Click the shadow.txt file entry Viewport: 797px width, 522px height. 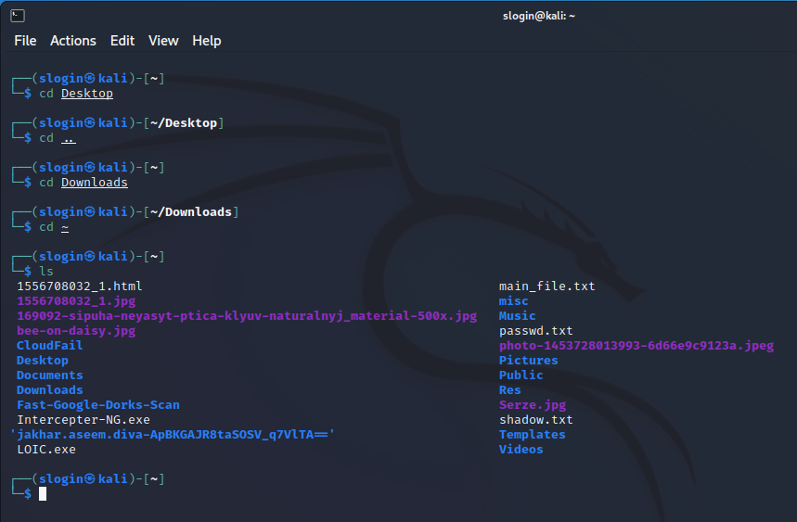(x=535, y=420)
